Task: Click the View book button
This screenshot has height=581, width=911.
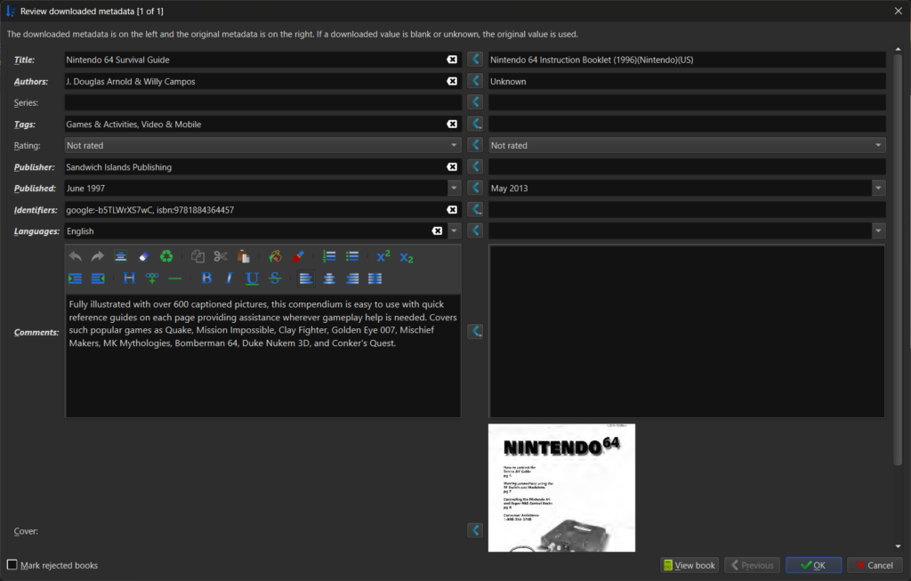Action: [689, 565]
